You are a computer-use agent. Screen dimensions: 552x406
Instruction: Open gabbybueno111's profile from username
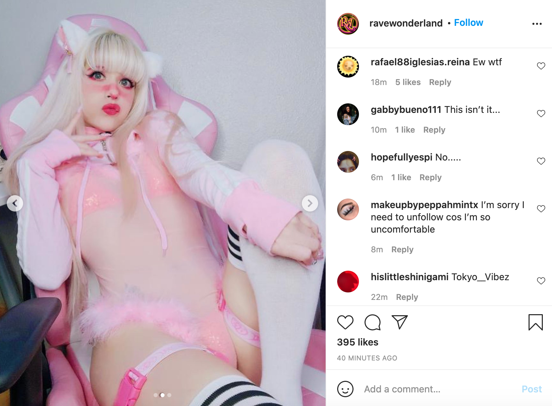pyautogui.click(x=406, y=109)
